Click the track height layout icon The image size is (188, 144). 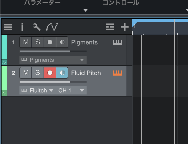(110, 27)
